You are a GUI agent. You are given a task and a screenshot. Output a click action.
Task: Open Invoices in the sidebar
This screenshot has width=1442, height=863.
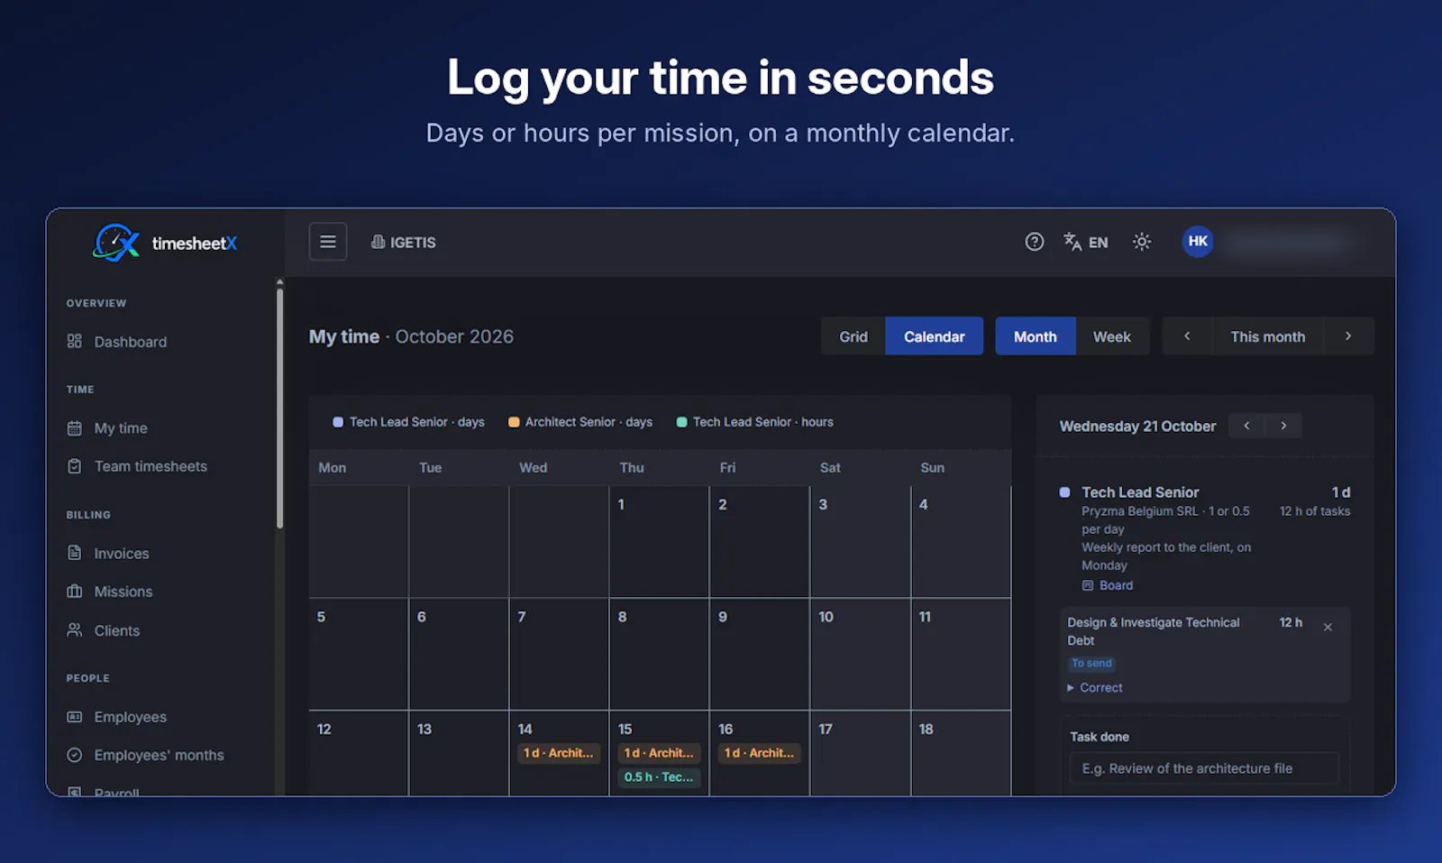(108, 554)
